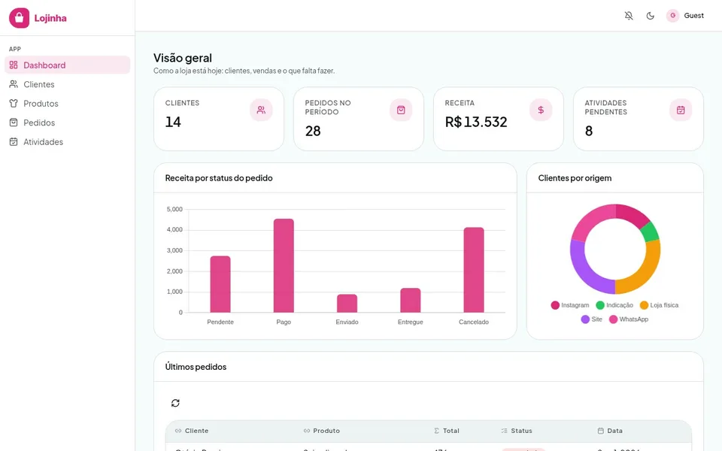Sort by the Produto column header

[x=326, y=431]
